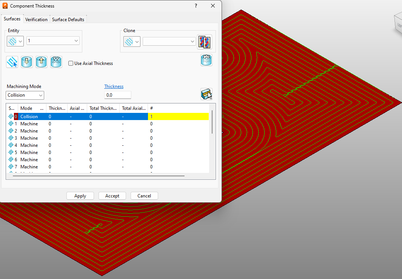Enable the Use Axial Thickness checkbox

pos(71,63)
